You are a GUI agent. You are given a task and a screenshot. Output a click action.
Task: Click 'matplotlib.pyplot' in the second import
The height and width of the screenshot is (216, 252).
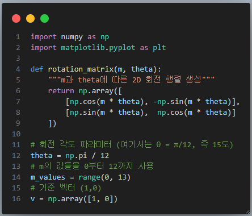tap(98, 48)
